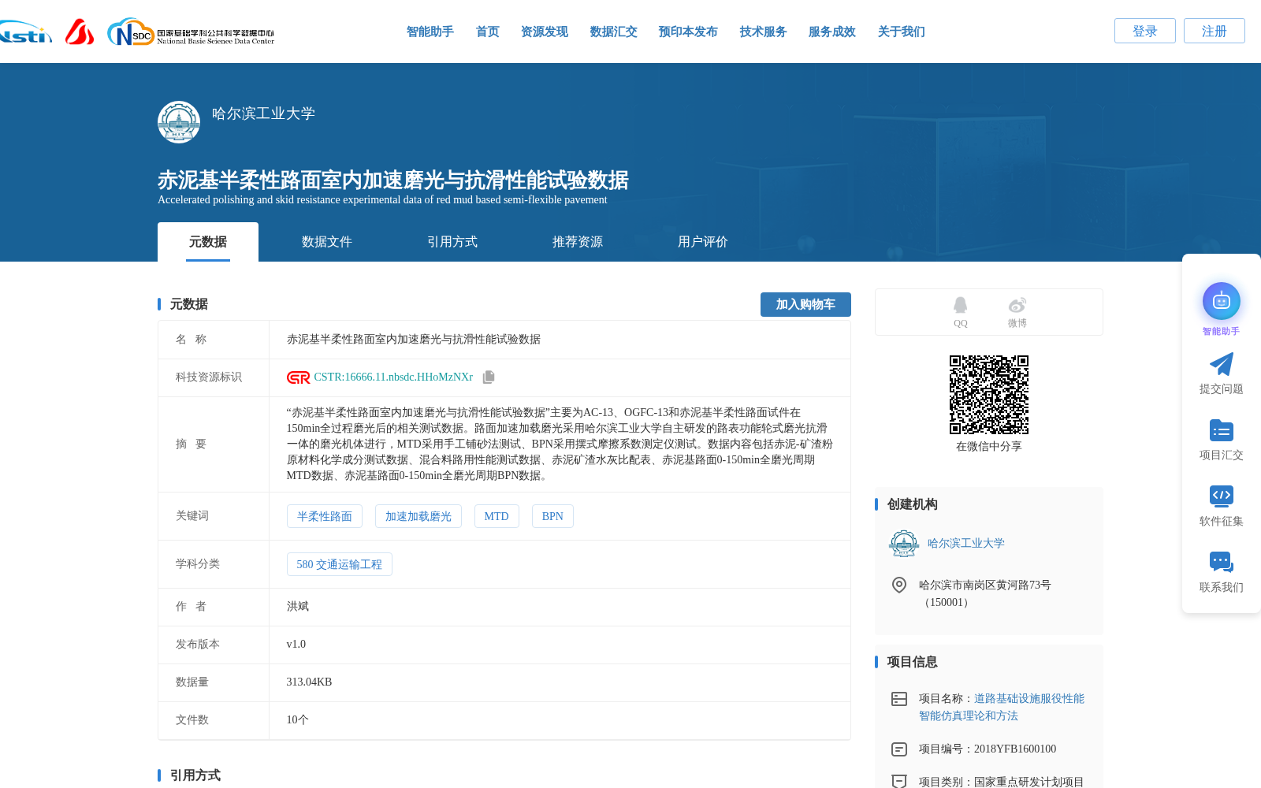The width and height of the screenshot is (1261, 788).
Task: Click the version value v1.0
Action: [x=296, y=644]
